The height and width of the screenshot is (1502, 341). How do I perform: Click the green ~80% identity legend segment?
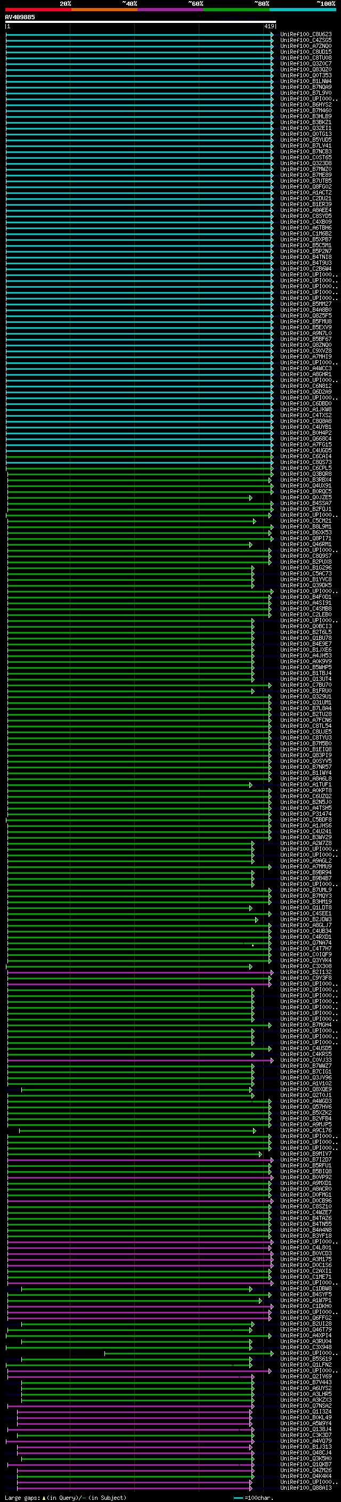pos(237,10)
